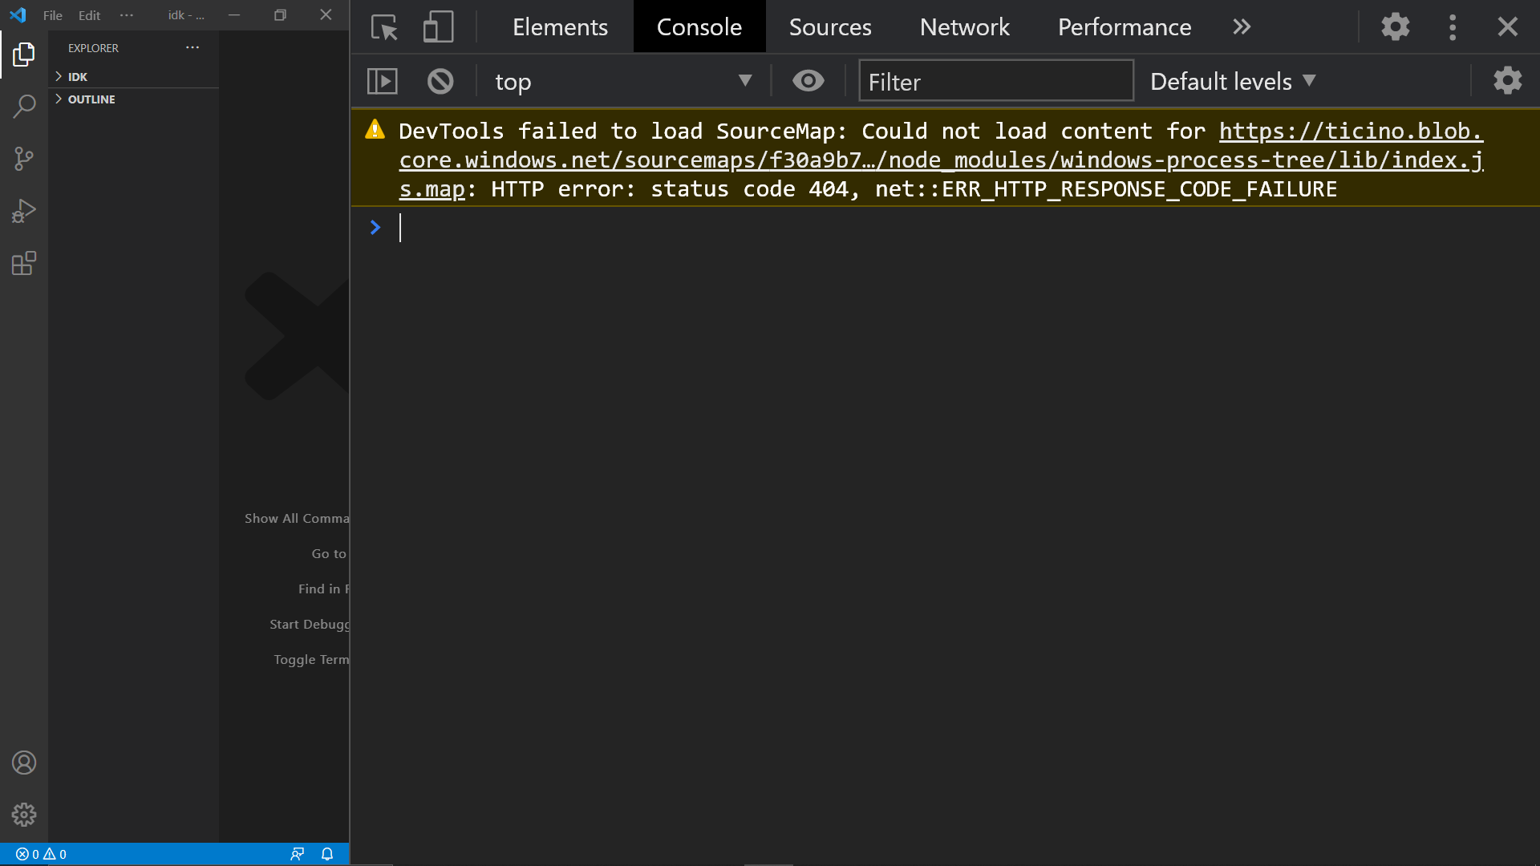The image size is (1540, 866).
Task: Toggle device toolbar in DevTools
Action: [438, 27]
